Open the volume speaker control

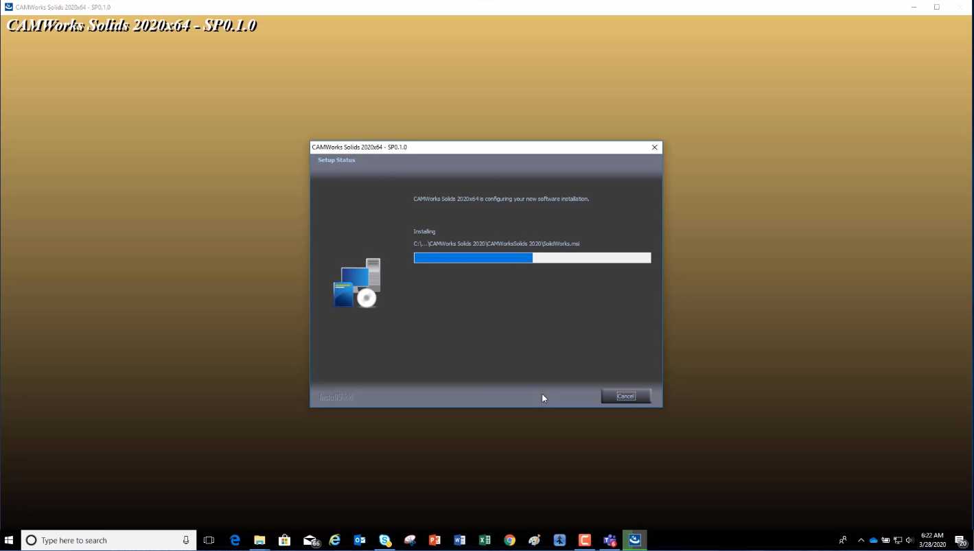[909, 540]
